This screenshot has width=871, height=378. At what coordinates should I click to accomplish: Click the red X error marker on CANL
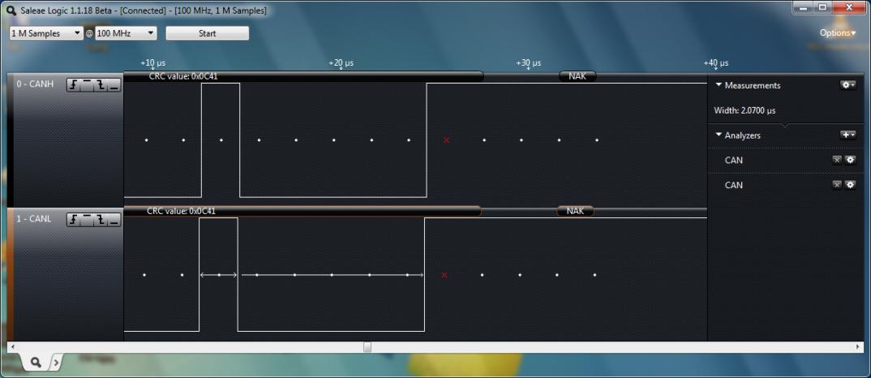(444, 275)
